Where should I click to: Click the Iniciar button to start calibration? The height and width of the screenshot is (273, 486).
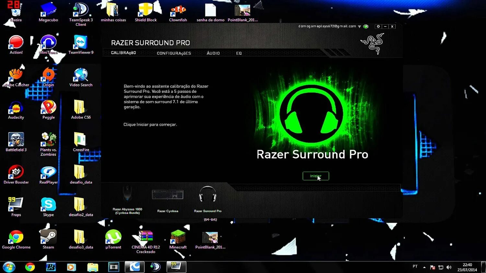[x=316, y=176]
